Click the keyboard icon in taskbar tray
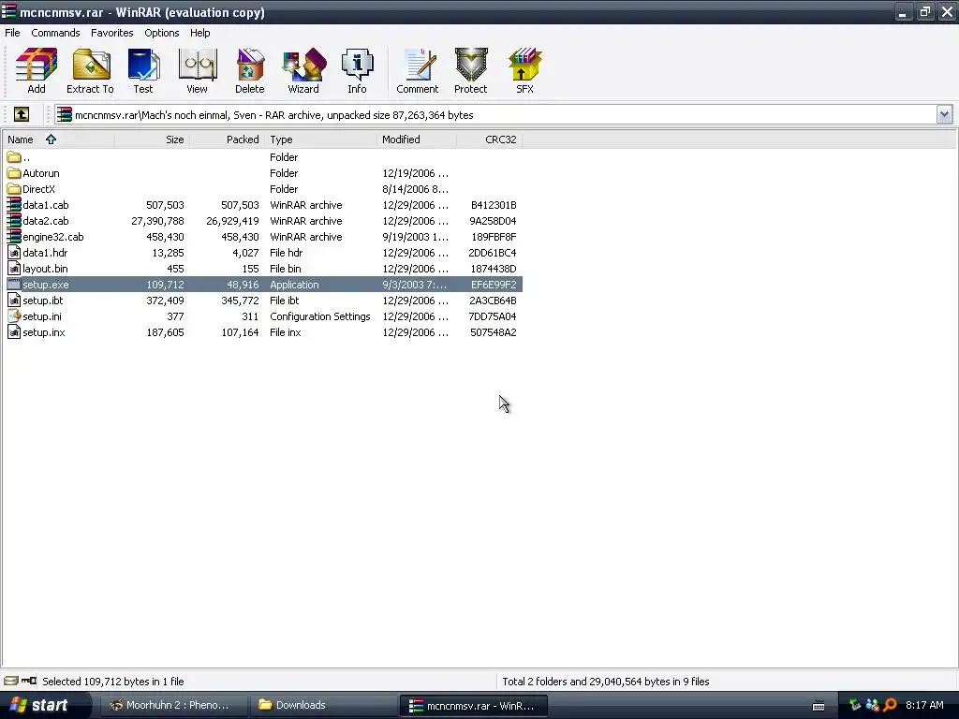 tap(819, 706)
